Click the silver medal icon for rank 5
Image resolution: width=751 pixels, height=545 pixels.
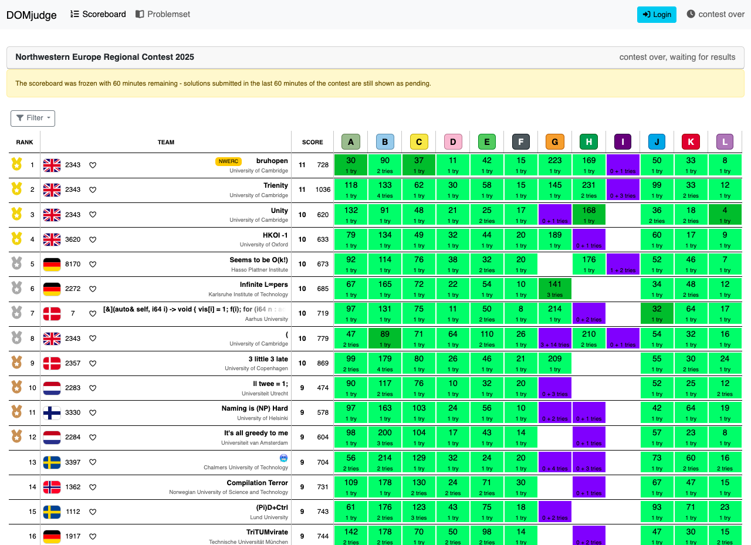16,264
